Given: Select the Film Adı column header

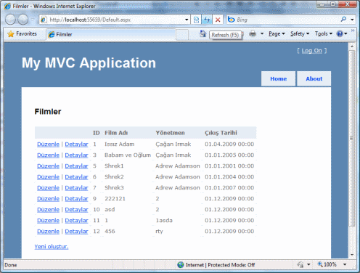Looking at the screenshot, I should [116, 133].
